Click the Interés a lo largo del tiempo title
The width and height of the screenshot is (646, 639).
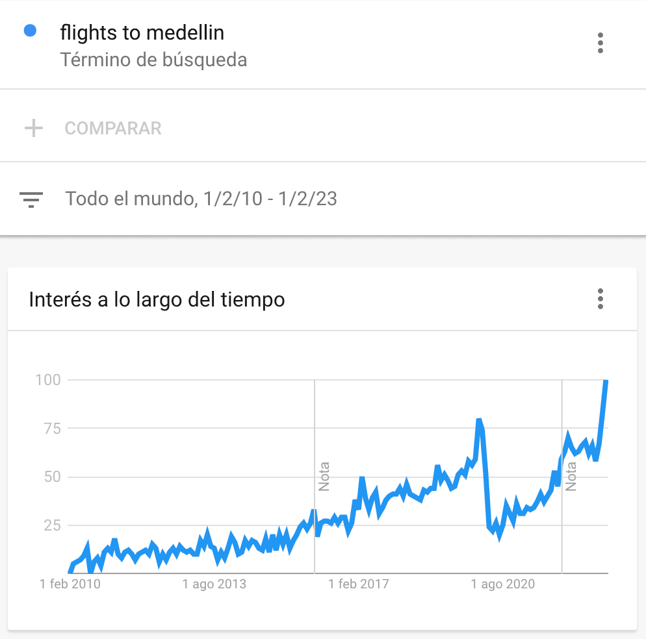coord(157,299)
